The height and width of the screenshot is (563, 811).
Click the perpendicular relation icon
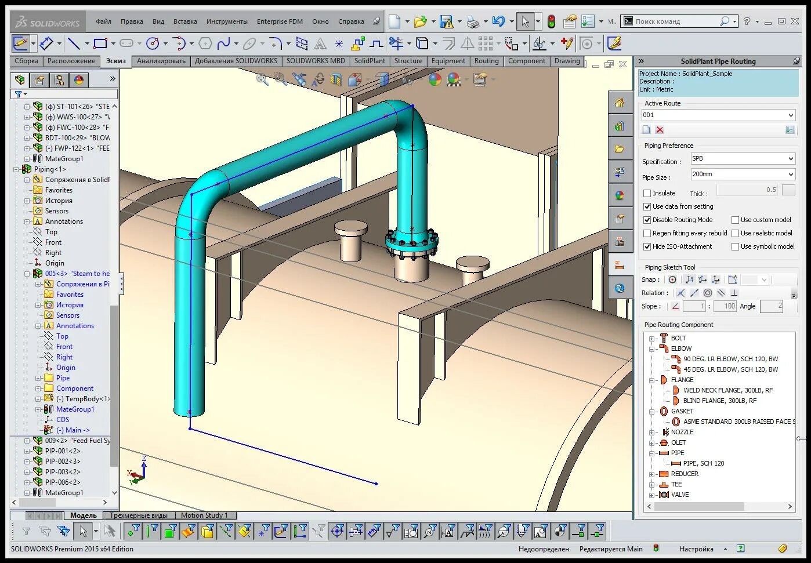(x=734, y=293)
